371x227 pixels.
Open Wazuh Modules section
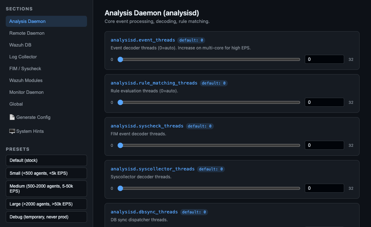coord(47,81)
